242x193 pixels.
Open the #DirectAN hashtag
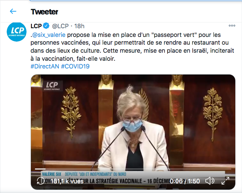pyautogui.click(x=45, y=66)
